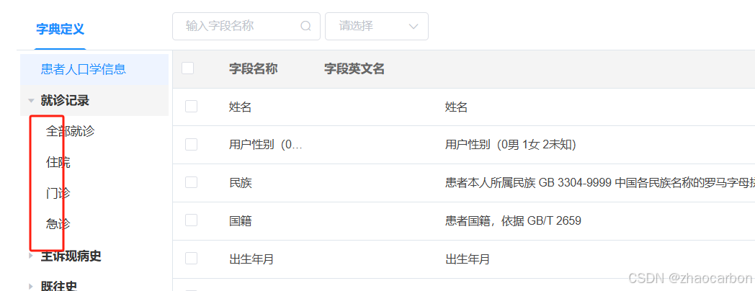Expand the 既往史 tree arrow
This screenshot has width=755, height=291.
tap(31, 286)
